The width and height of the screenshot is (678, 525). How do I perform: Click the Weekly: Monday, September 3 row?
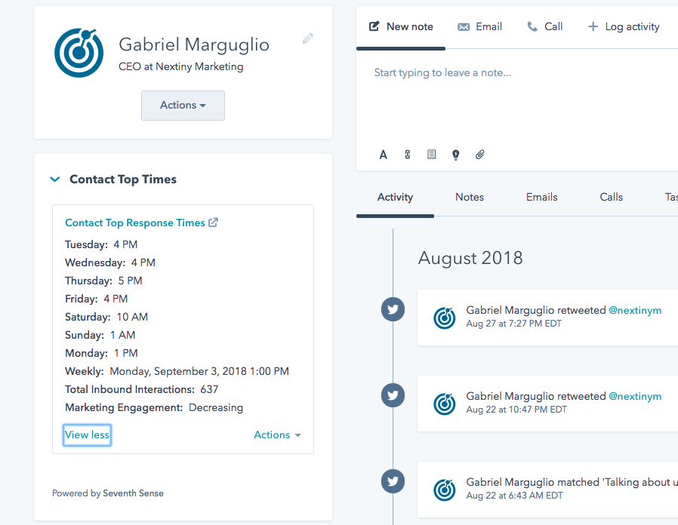click(177, 372)
